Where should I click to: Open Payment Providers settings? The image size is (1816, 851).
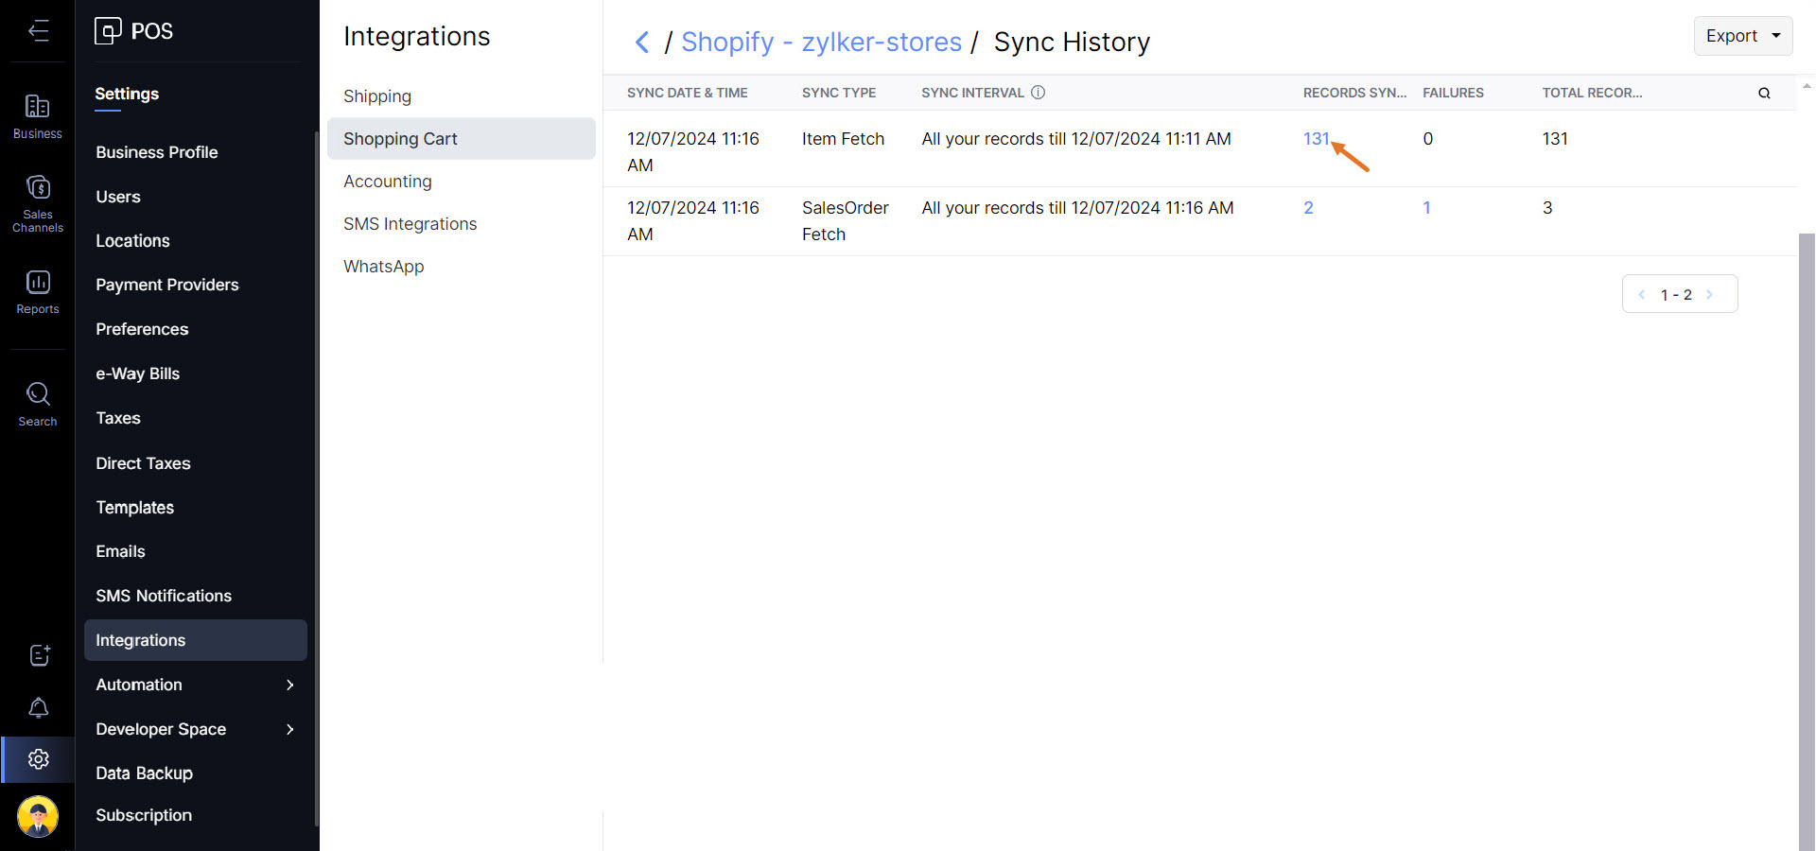click(167, 285)
